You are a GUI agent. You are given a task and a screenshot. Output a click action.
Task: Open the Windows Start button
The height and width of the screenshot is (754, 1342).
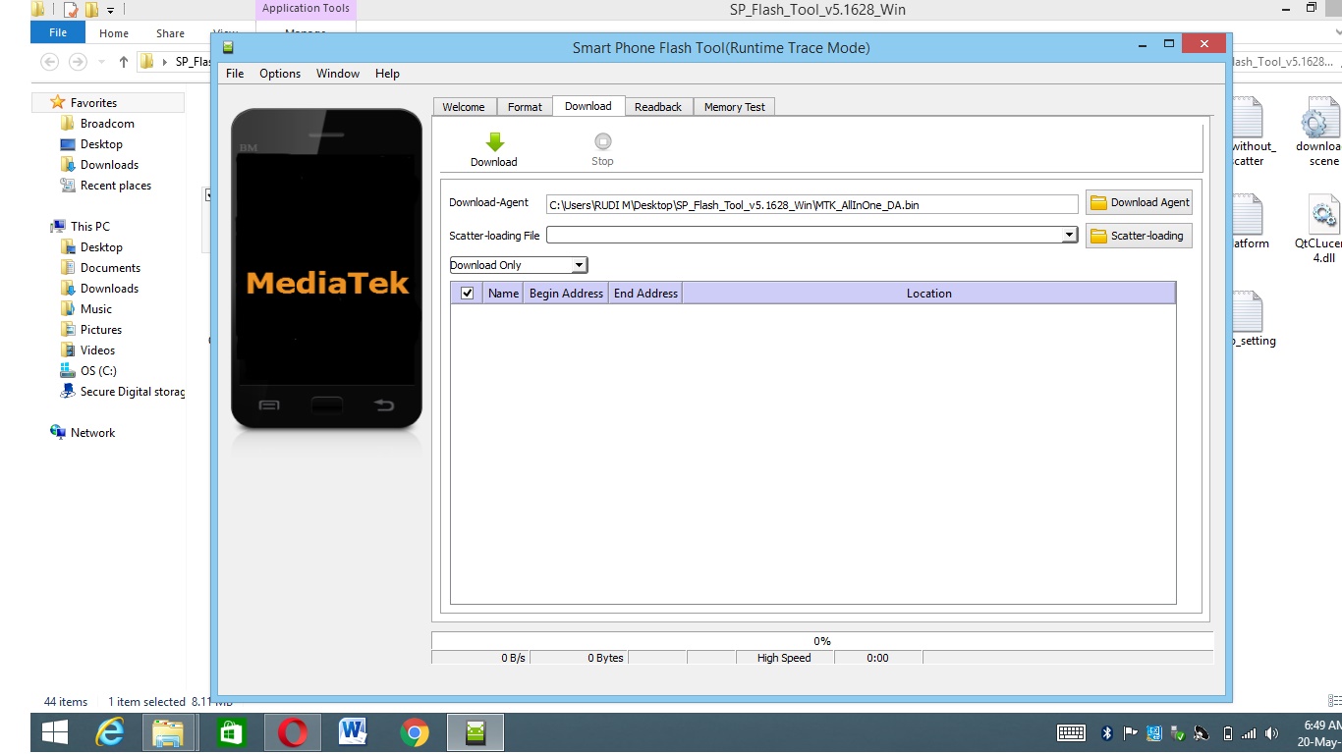click(x=55, y=732)
